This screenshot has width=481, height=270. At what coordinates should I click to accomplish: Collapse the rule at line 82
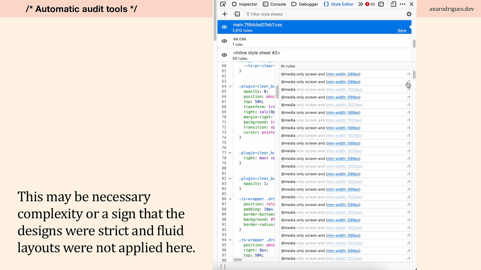[x=230, y=178]
